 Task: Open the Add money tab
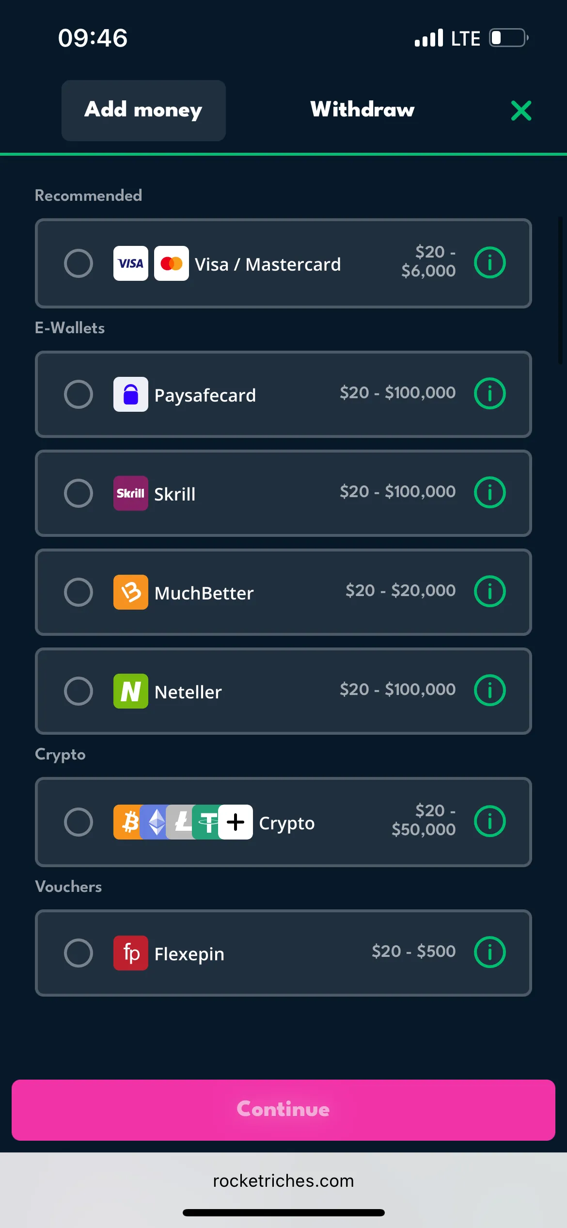[143, 111]
